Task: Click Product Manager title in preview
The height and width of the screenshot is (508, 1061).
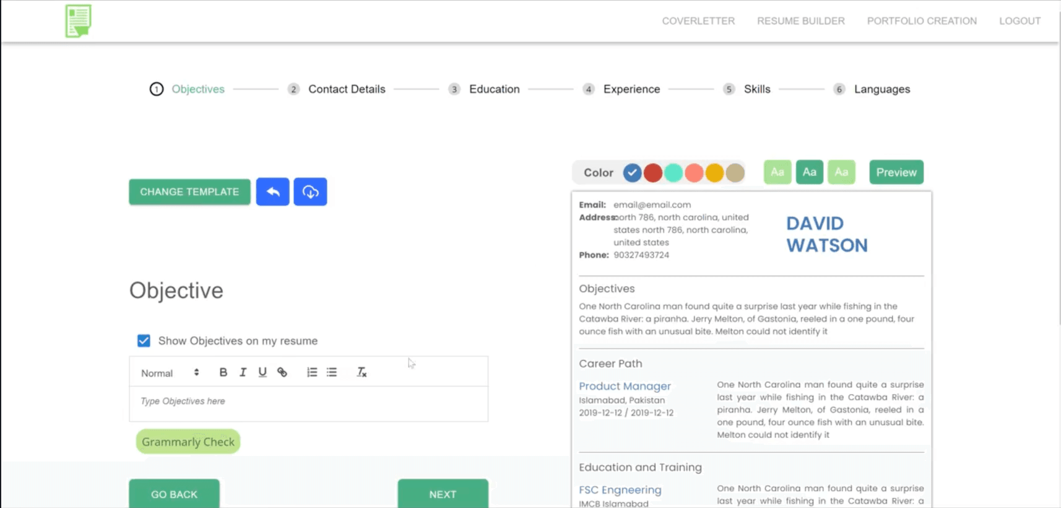Action: pyautogui.click(x=625, y=386)
